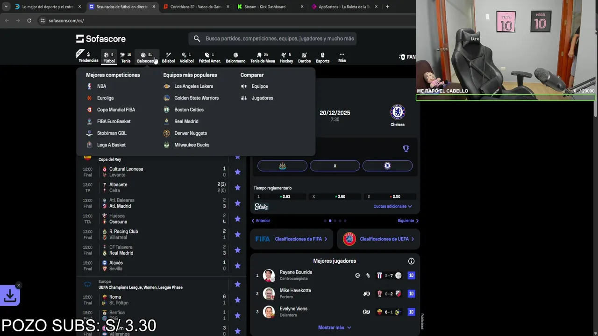Select the Voleibol sport icon
Viewport: 598px width, 336px height.
[x=186, y=57]
